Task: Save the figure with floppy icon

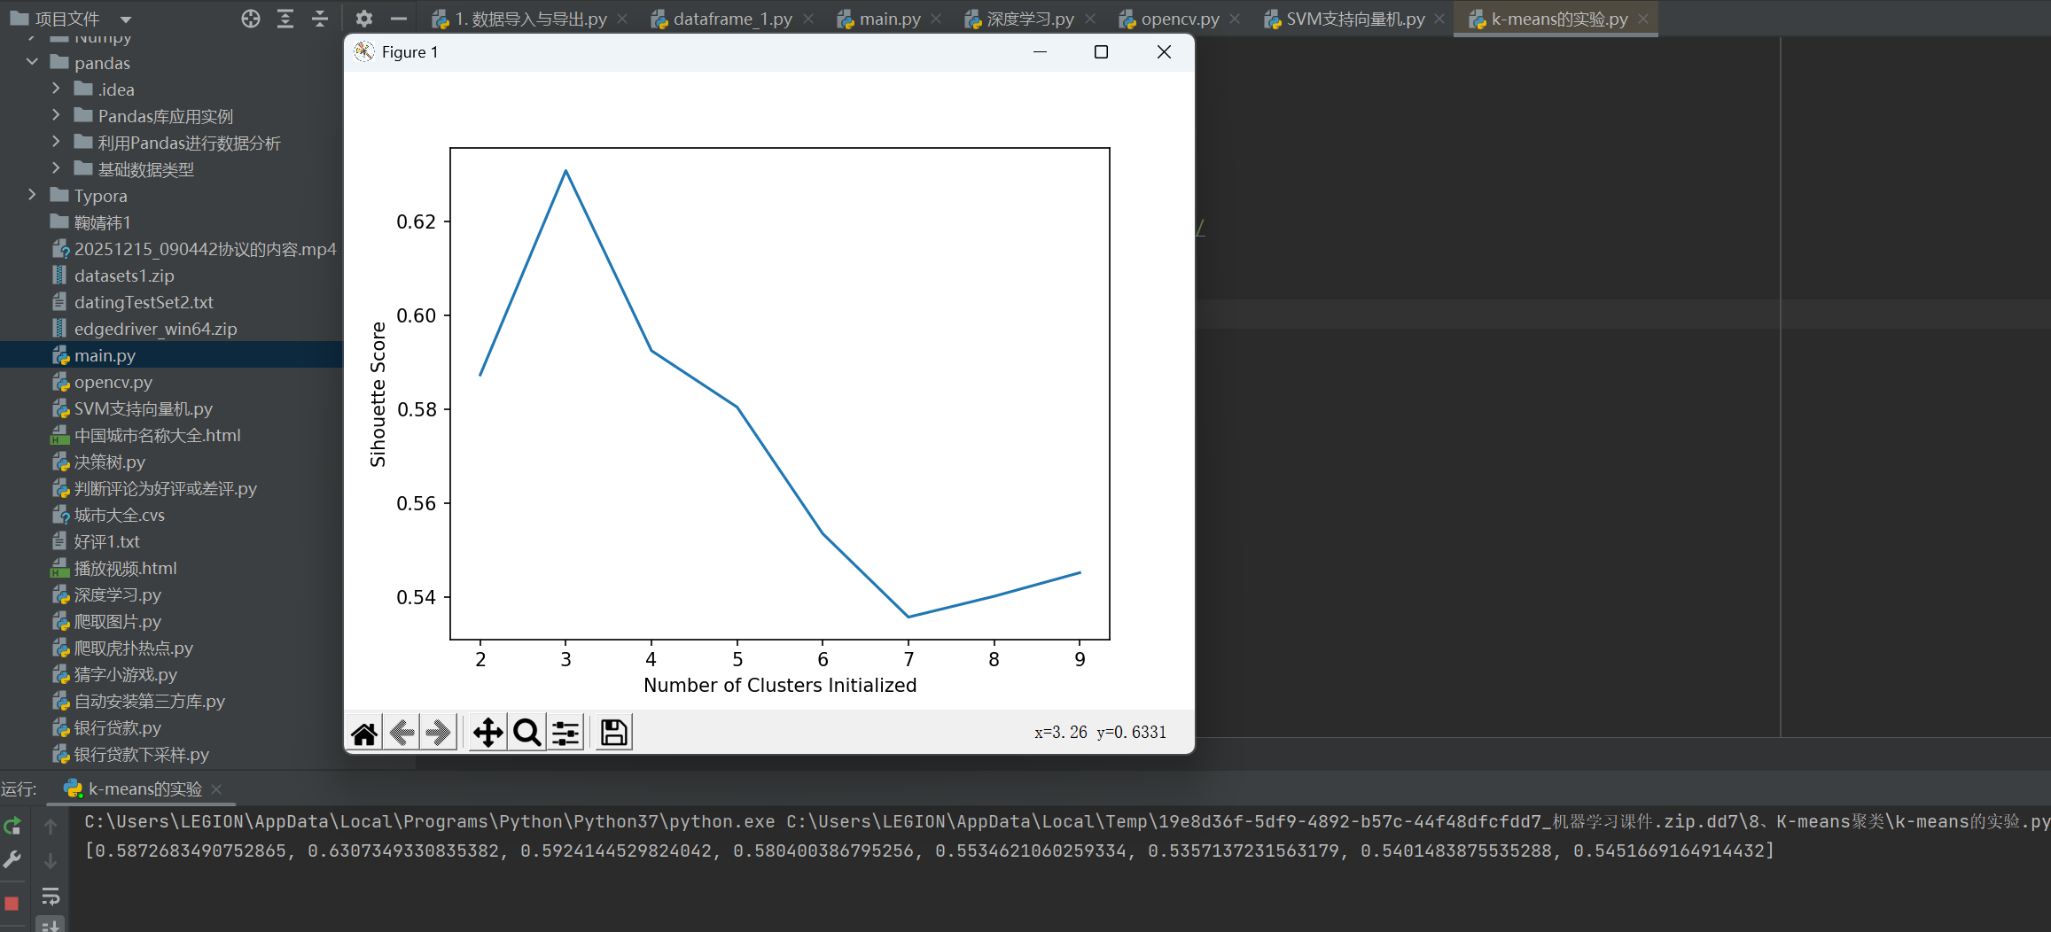Action: pyautogui.click(x=614, y=733)
